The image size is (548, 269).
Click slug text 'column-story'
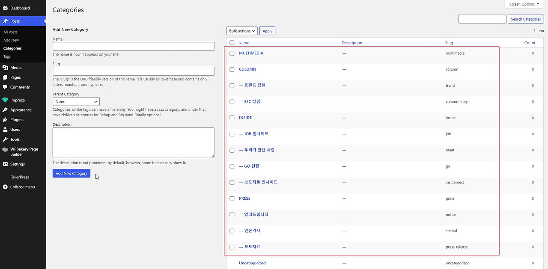457,102
